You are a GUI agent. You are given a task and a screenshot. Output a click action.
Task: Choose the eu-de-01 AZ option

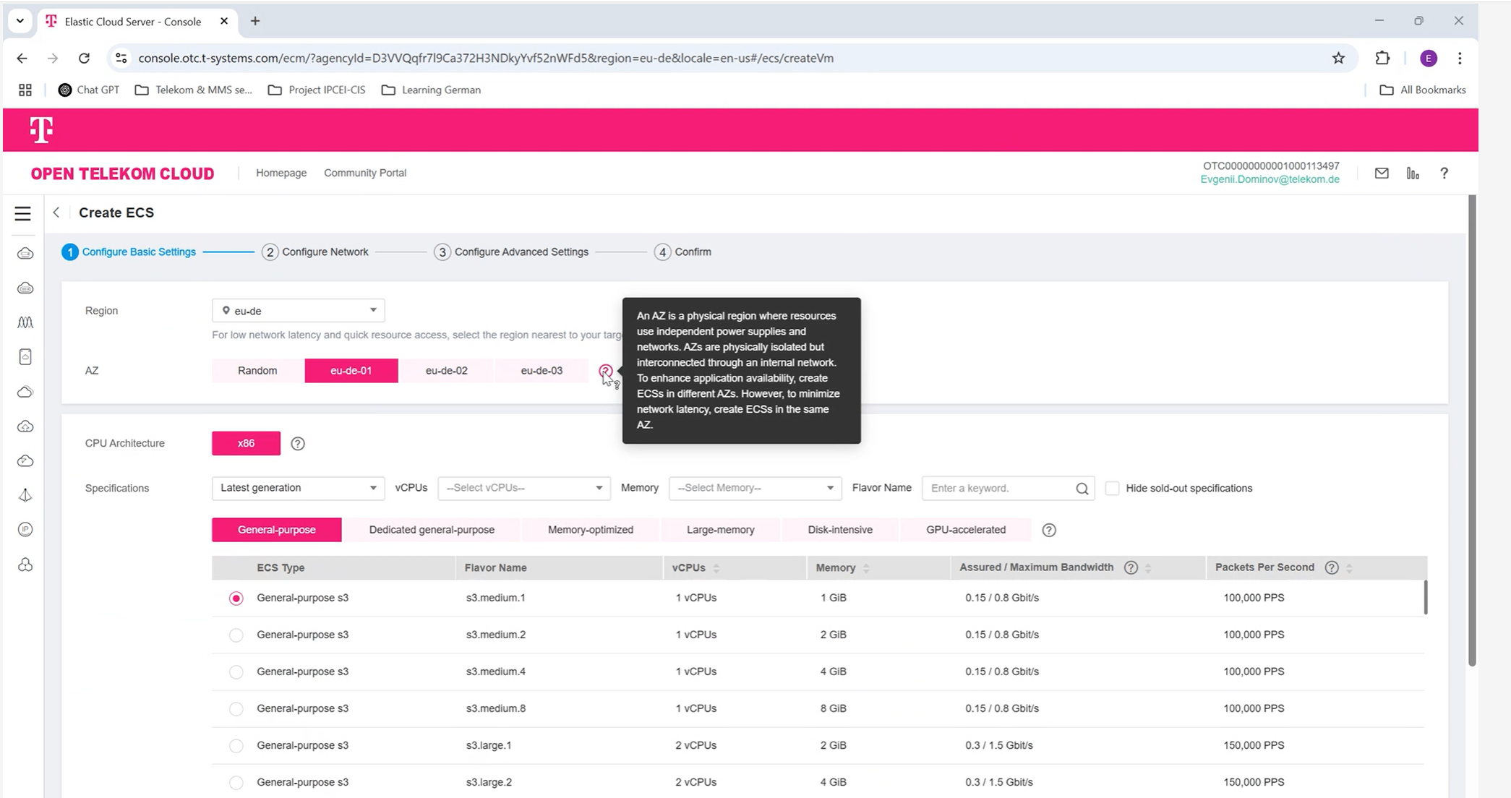[x=351, y=371]
